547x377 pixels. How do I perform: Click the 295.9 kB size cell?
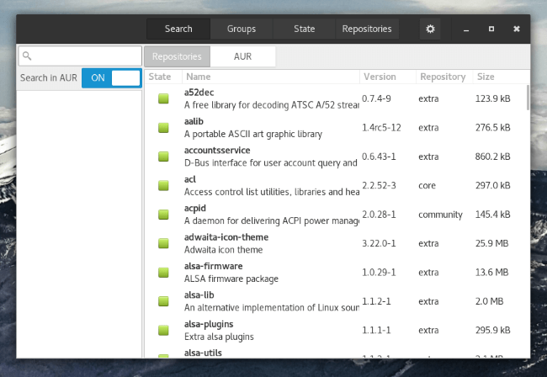492,330
